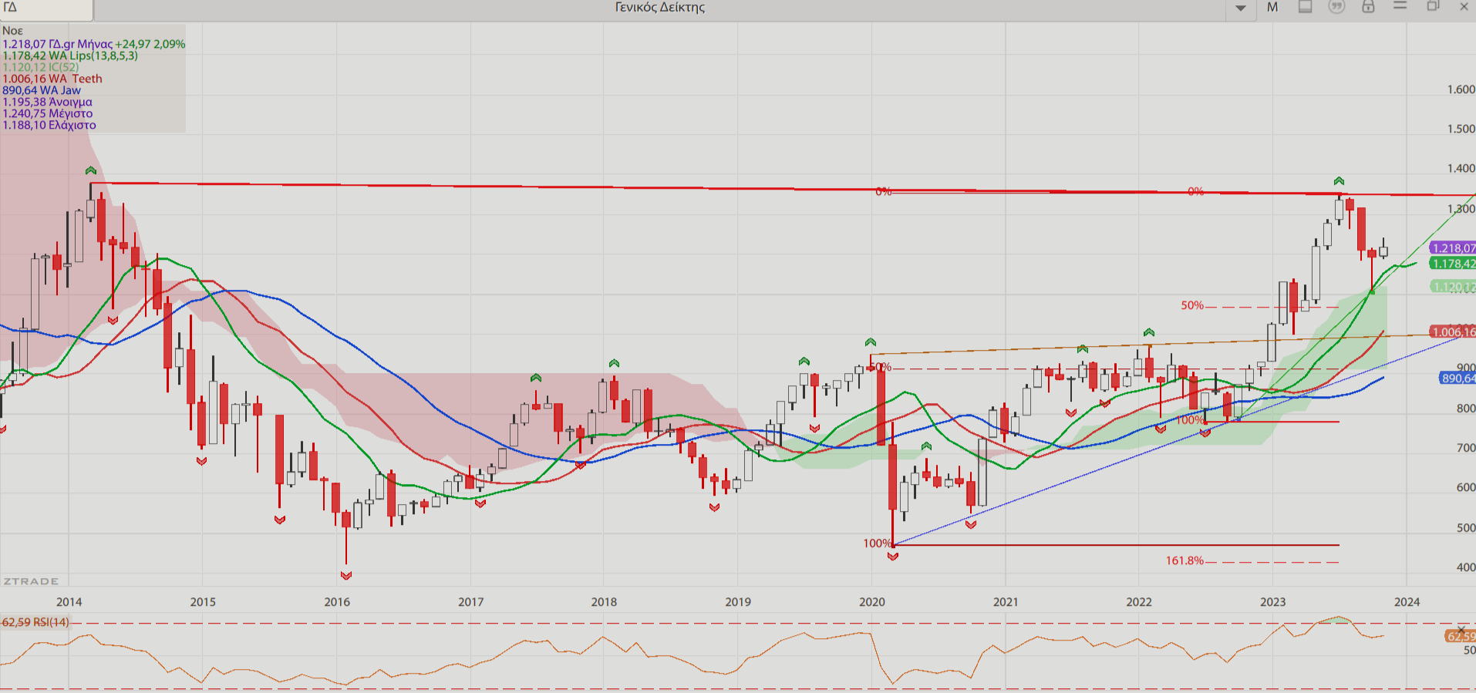This screenshot has width=1476, height=693.
Task: Click the 161.8% Fibonacci level label
Action: click(1185, 560)
